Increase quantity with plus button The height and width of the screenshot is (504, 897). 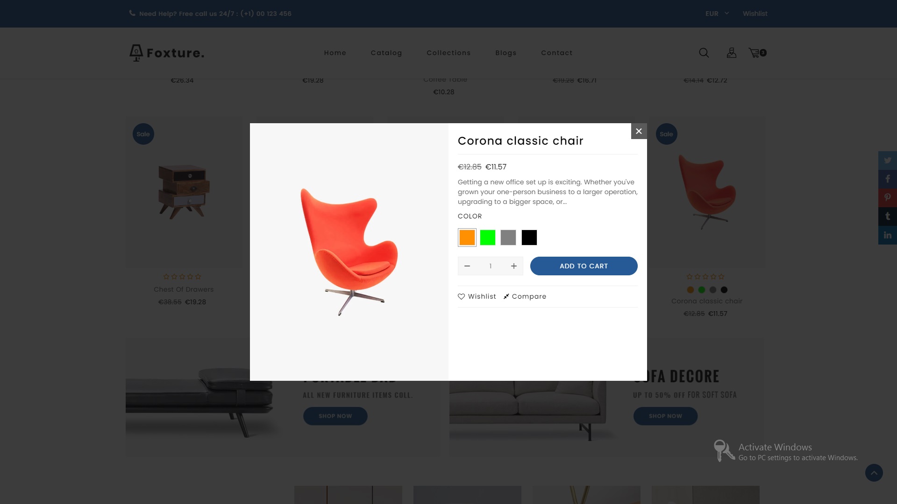(x=514, y=266)
